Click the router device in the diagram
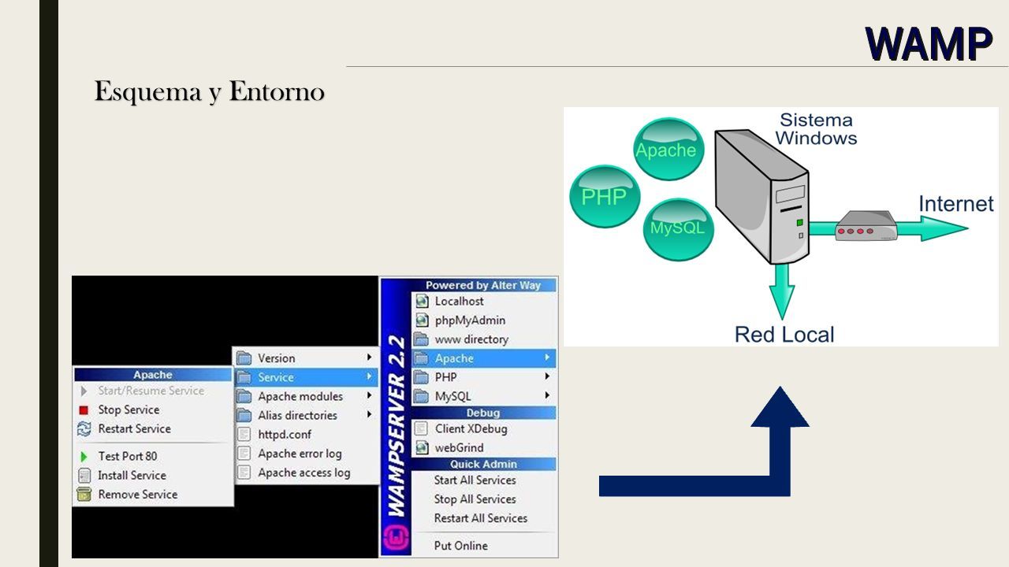Screen dimensions: 1009x567 (866, 227)
